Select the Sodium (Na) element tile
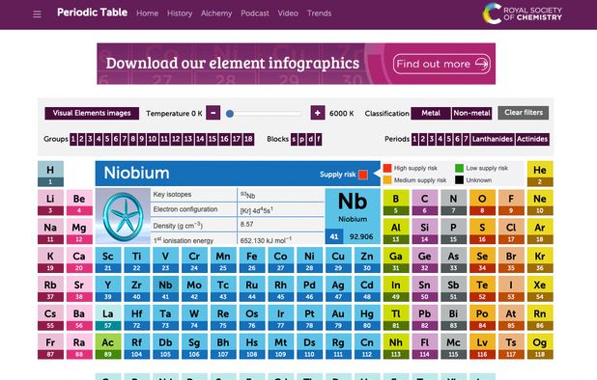The width and height of the screenshot is (597, 380). pyautogui.click(x=50, y=231)
